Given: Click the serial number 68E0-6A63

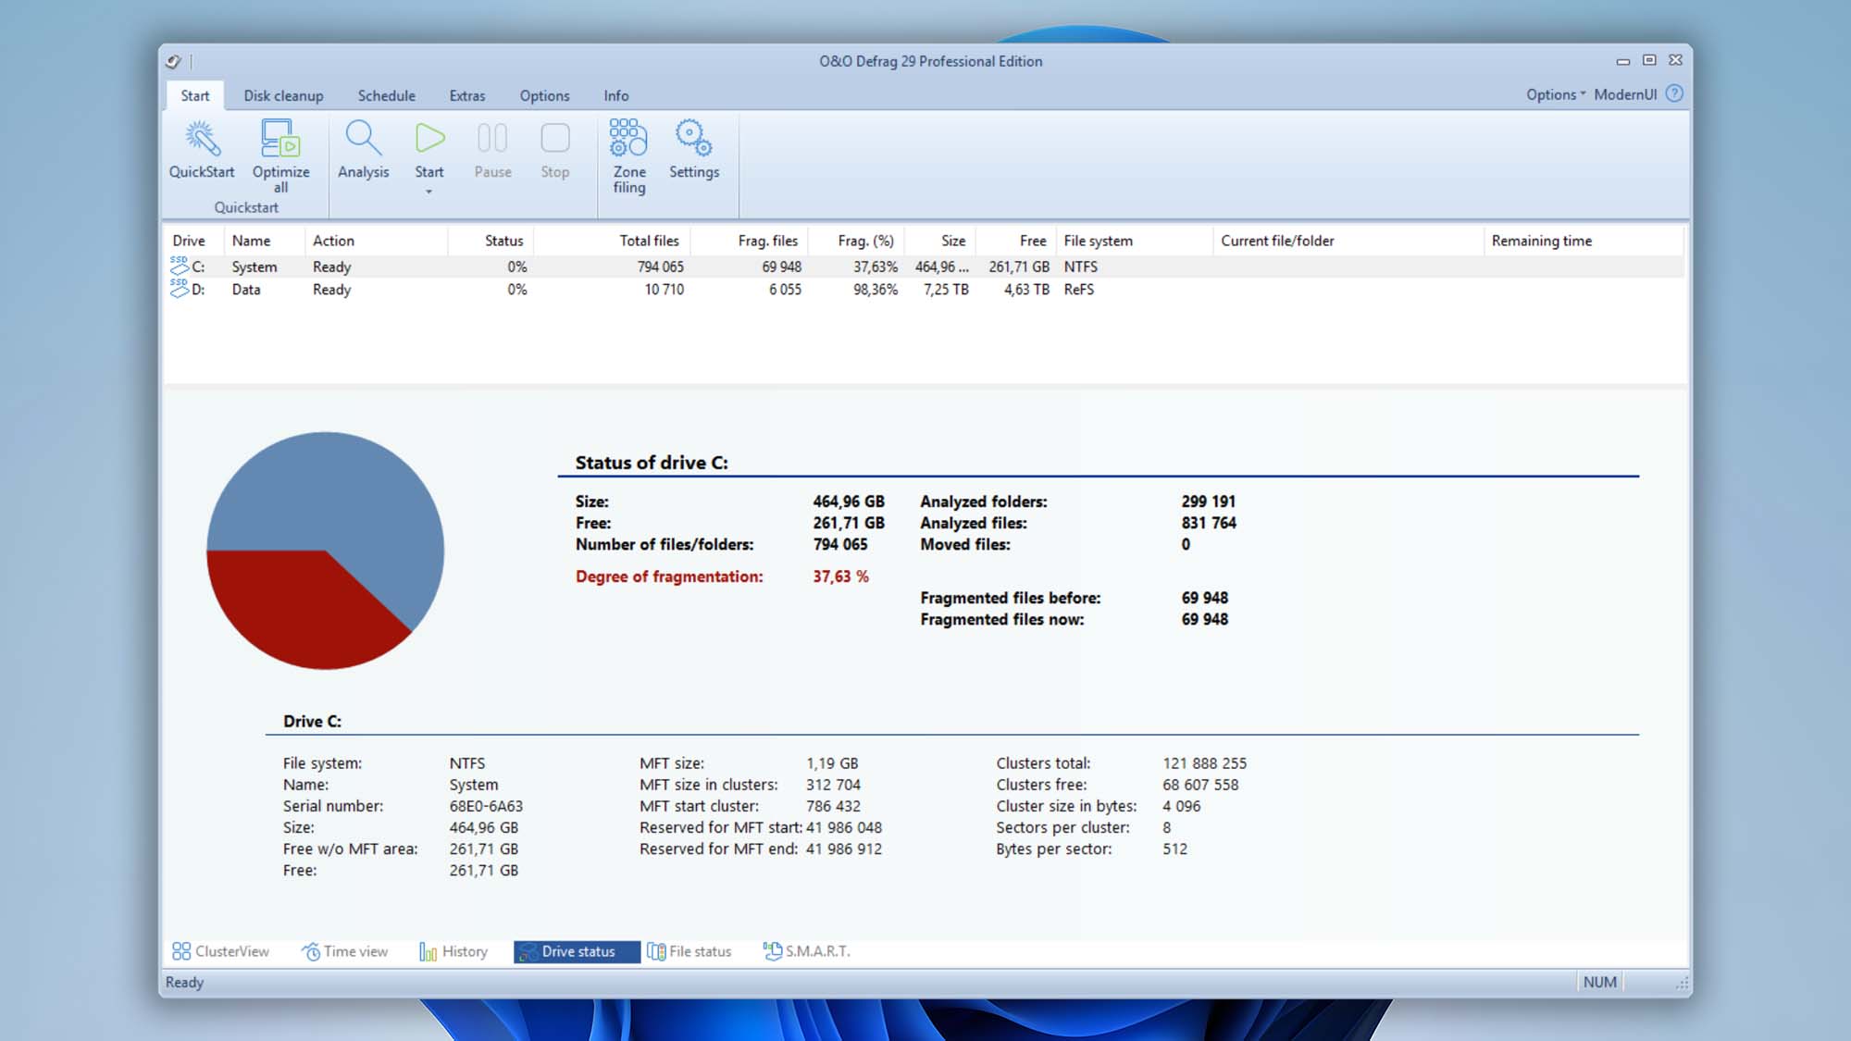Looking at the screenshot, I should (486, 806).
